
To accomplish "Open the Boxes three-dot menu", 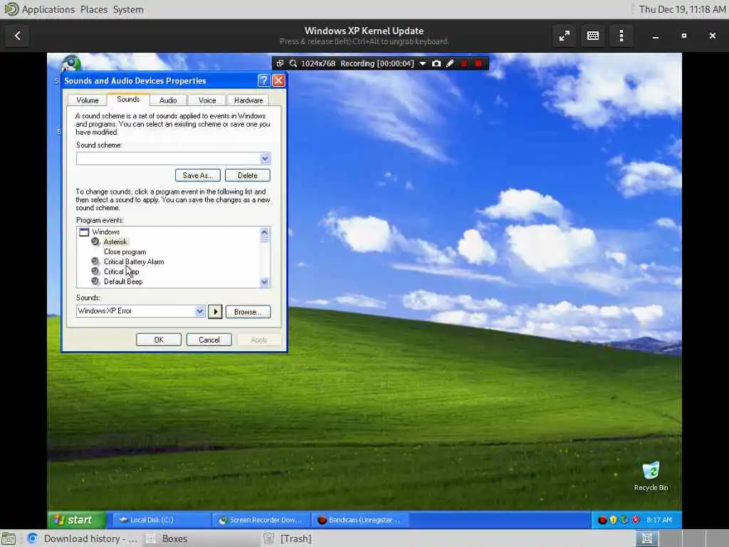I will [621, 36].
